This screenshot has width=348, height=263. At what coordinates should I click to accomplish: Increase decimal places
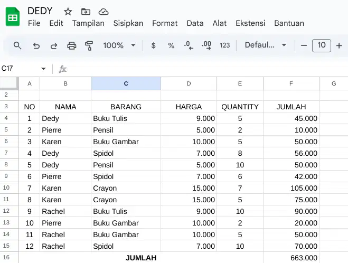pos(206,45)
